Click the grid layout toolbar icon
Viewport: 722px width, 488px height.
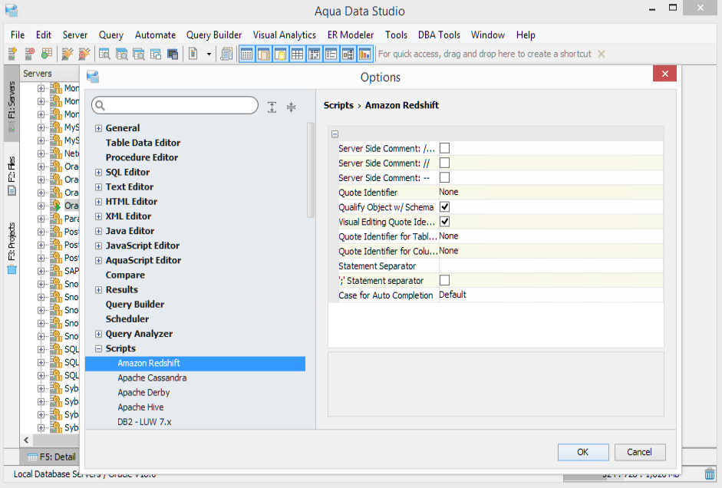tap(297, 54)
